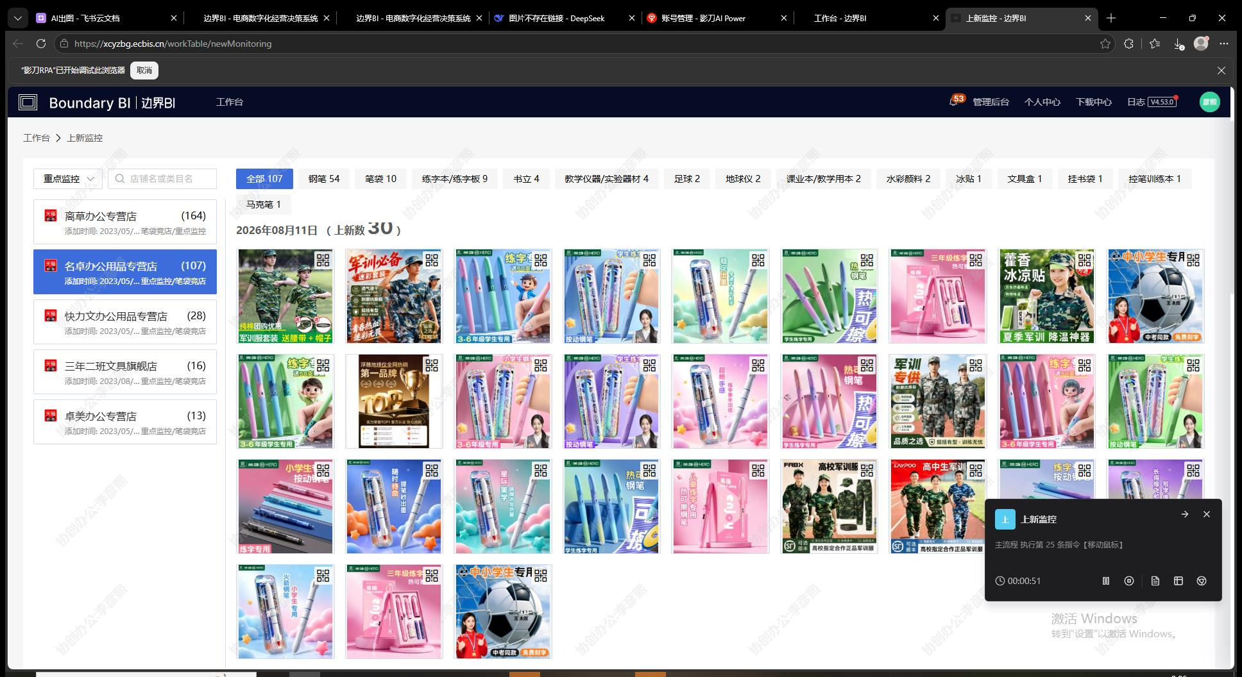The height and width of the screenshot is (677, 1242).
Task: Open the 藿香冰凉贴 product image
Action: [1047, 296]
